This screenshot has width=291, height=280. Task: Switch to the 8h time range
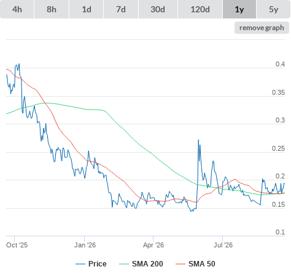coord(52,9)
